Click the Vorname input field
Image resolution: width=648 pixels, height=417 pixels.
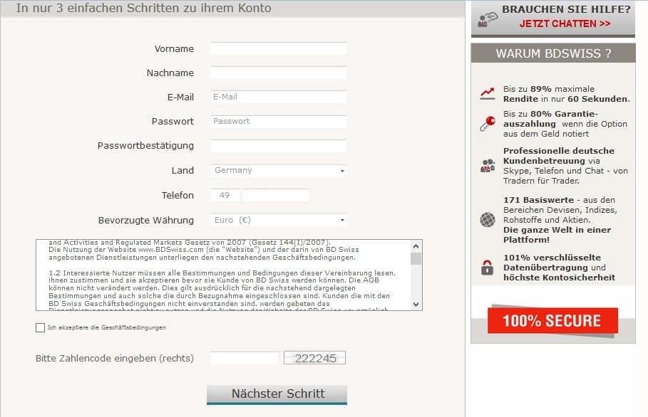279,48
